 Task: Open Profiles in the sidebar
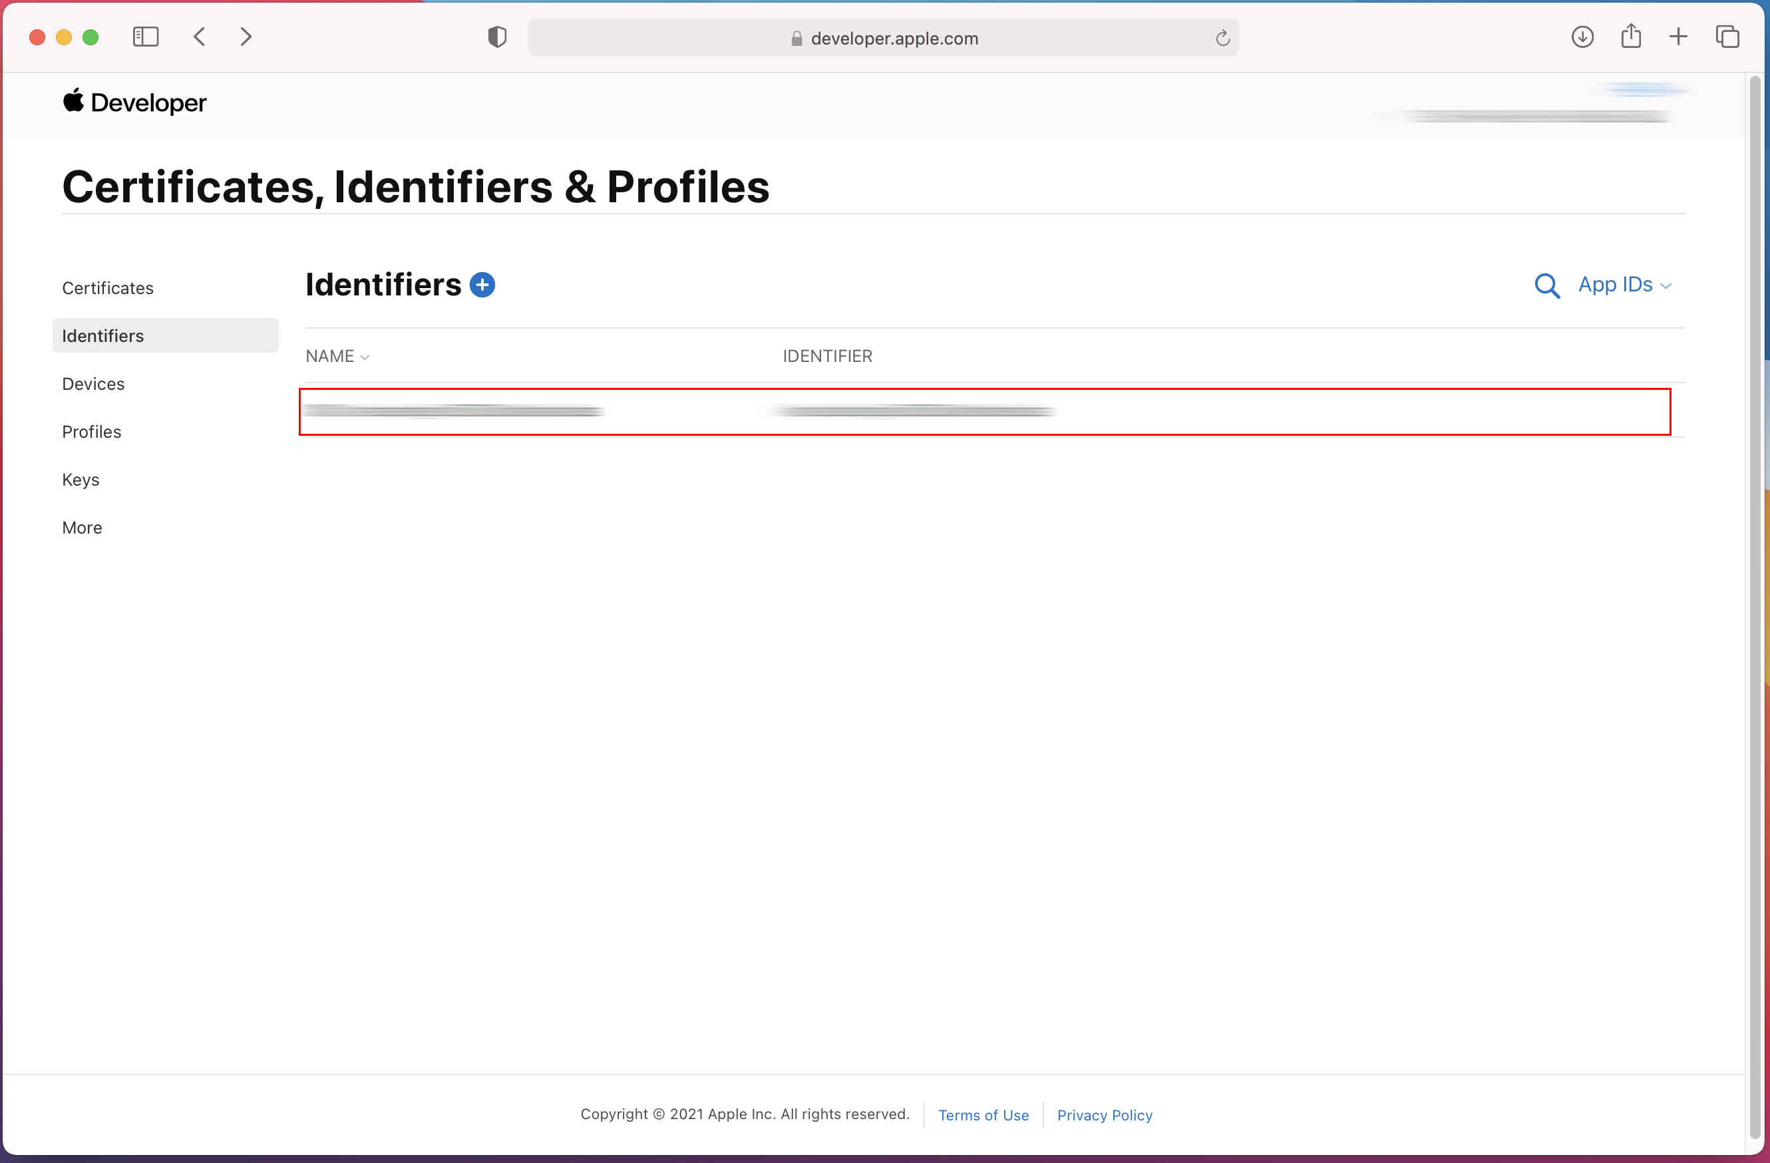(91, 431)
